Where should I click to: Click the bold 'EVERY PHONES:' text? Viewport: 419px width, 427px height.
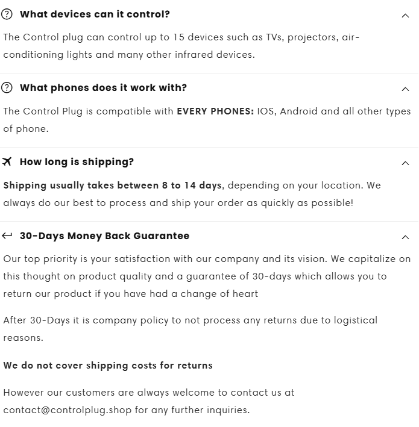click(x=215, y=111)
